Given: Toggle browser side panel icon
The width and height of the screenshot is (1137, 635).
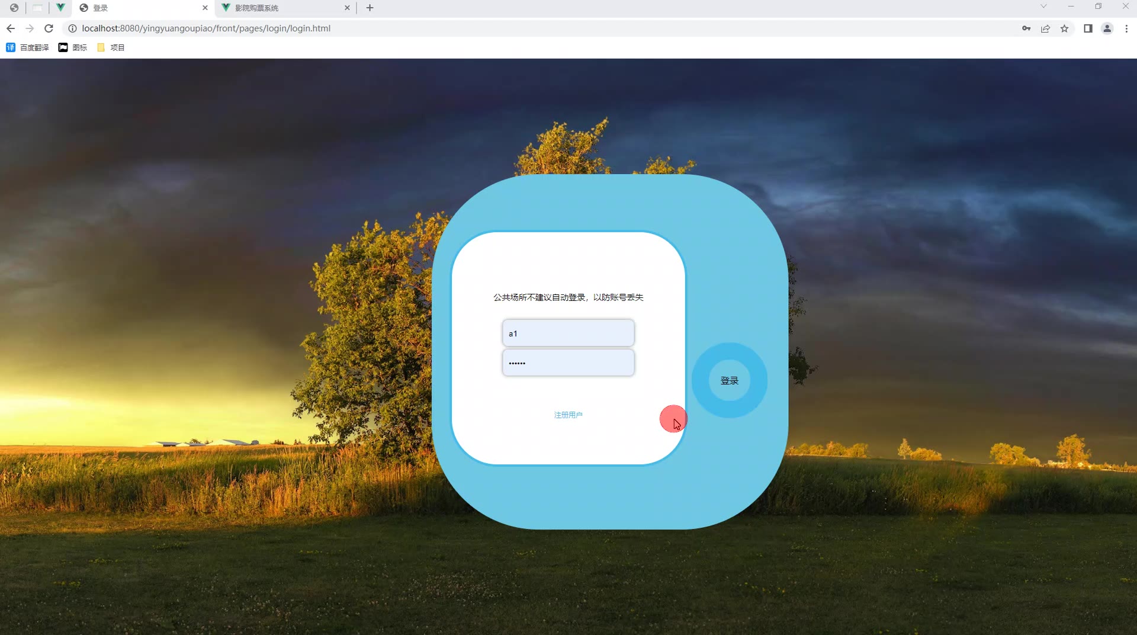Looking at the screenshot, I should pos(1088,28).
